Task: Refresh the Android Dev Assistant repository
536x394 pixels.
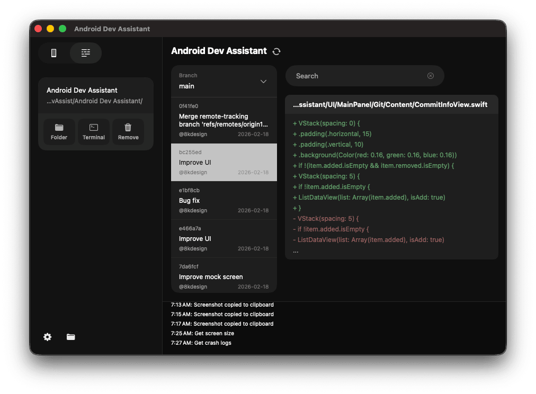Action: point(276,51)
